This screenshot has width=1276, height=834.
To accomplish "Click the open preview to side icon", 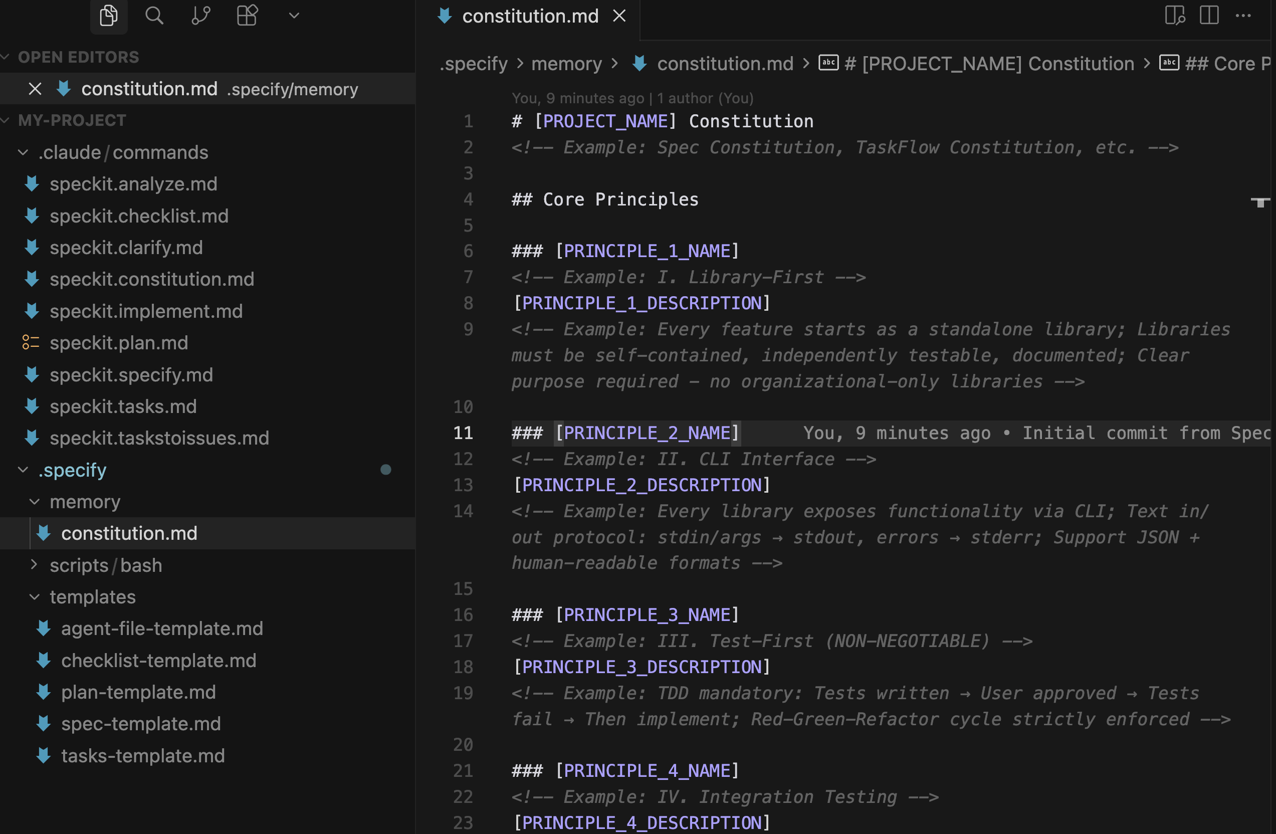I will [x=1174, y=16].
